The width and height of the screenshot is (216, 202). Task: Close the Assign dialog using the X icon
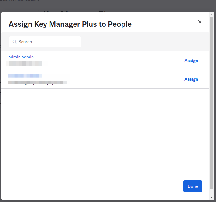pyautogui.click(x=200, y=22)
